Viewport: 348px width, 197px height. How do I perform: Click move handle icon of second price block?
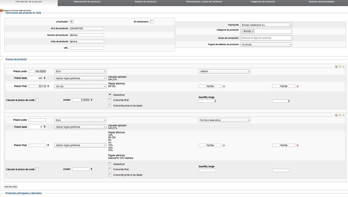pyautogui.click(x=343, y=115)
